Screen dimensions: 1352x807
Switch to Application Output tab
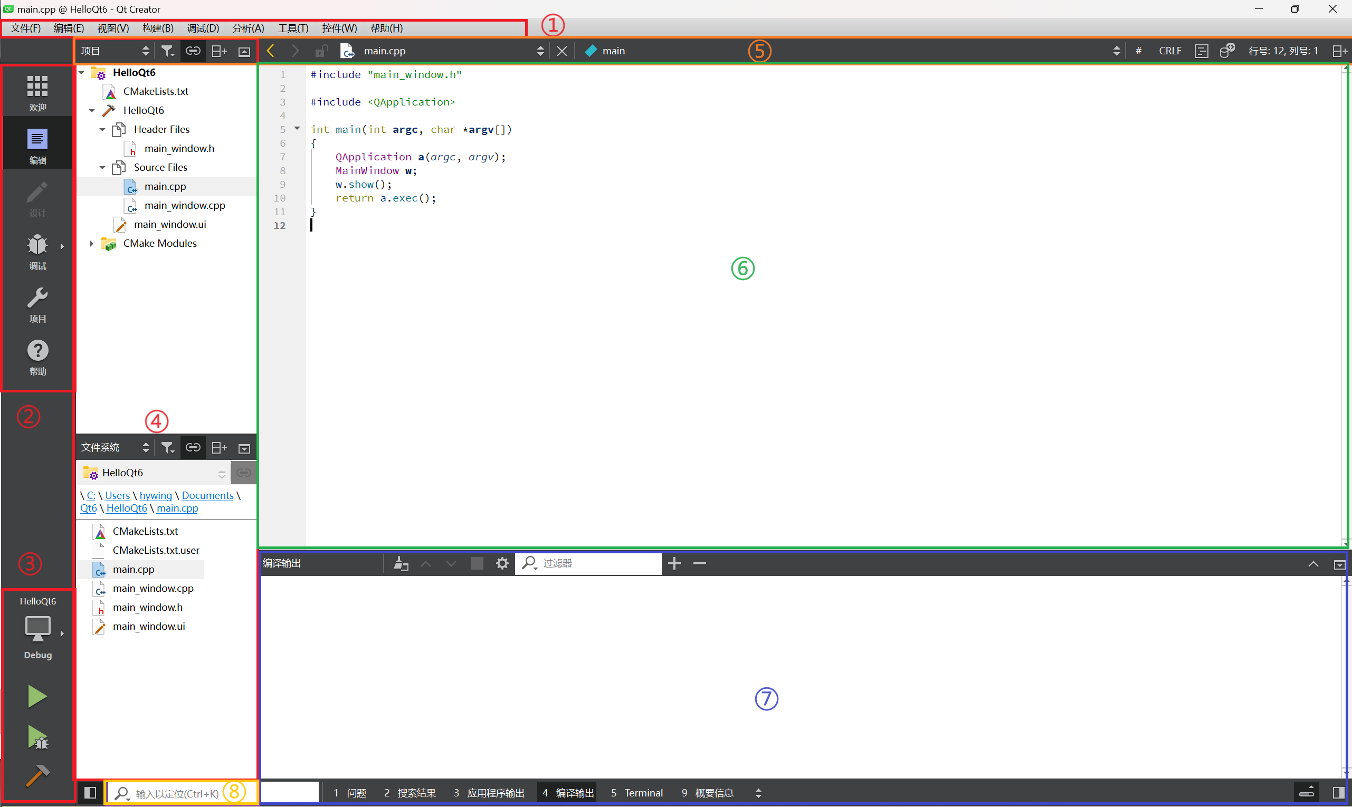coord(489,793)
